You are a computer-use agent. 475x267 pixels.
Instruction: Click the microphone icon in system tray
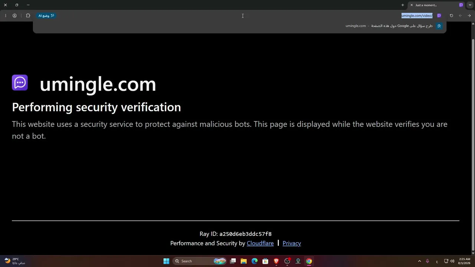(x=427, y=261)
